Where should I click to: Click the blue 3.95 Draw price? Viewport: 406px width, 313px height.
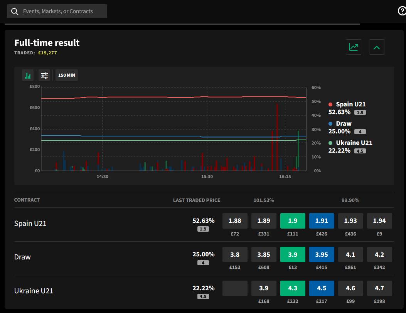(x=321, y=254)
